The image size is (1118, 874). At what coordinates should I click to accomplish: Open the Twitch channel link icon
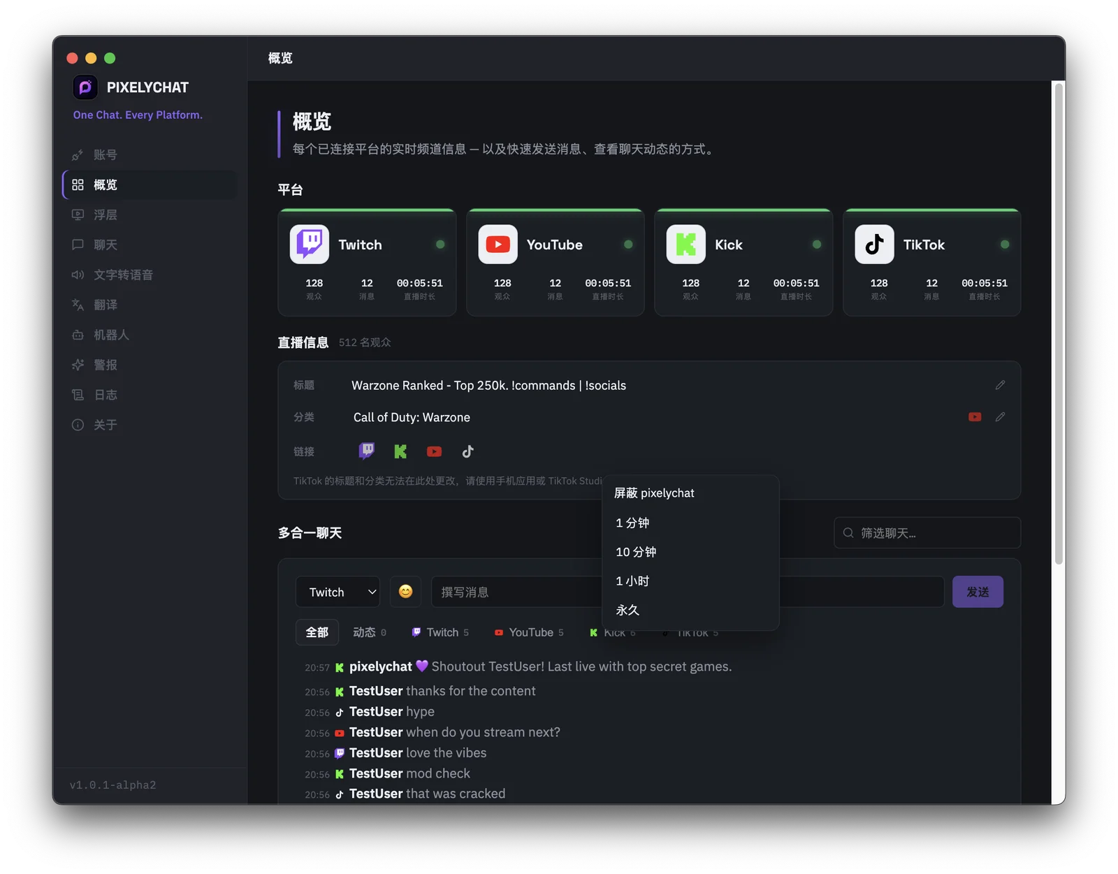[366, 451]
